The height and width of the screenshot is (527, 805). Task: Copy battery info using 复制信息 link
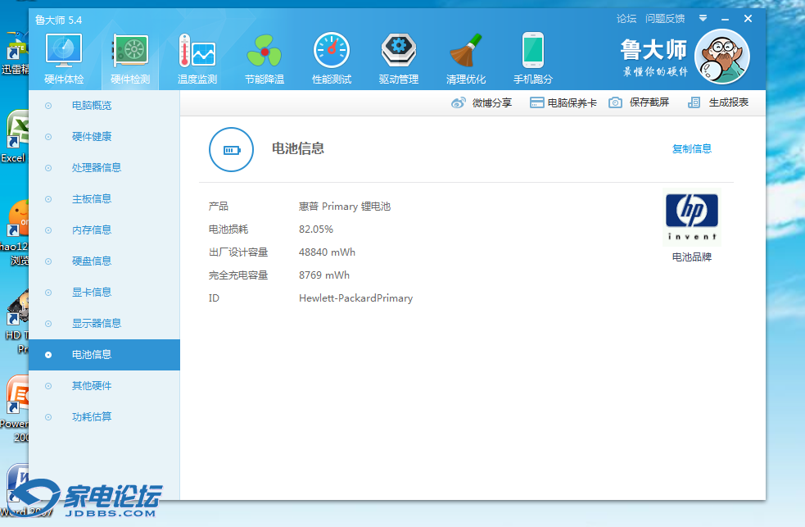[x=692, y=149]
